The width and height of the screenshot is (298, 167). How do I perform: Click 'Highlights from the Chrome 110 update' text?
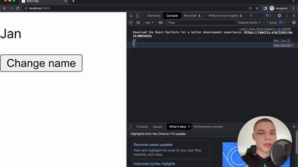click(158, 134)
